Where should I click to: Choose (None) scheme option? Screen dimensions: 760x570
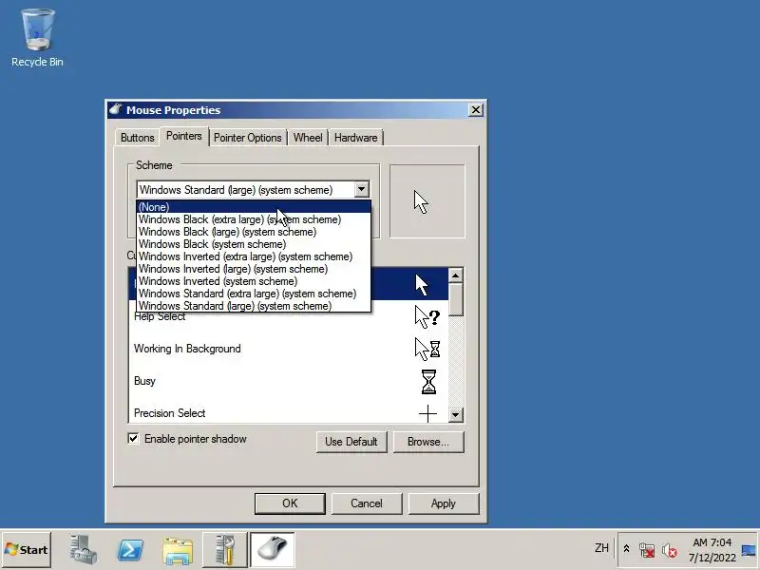tap(254, 207)
